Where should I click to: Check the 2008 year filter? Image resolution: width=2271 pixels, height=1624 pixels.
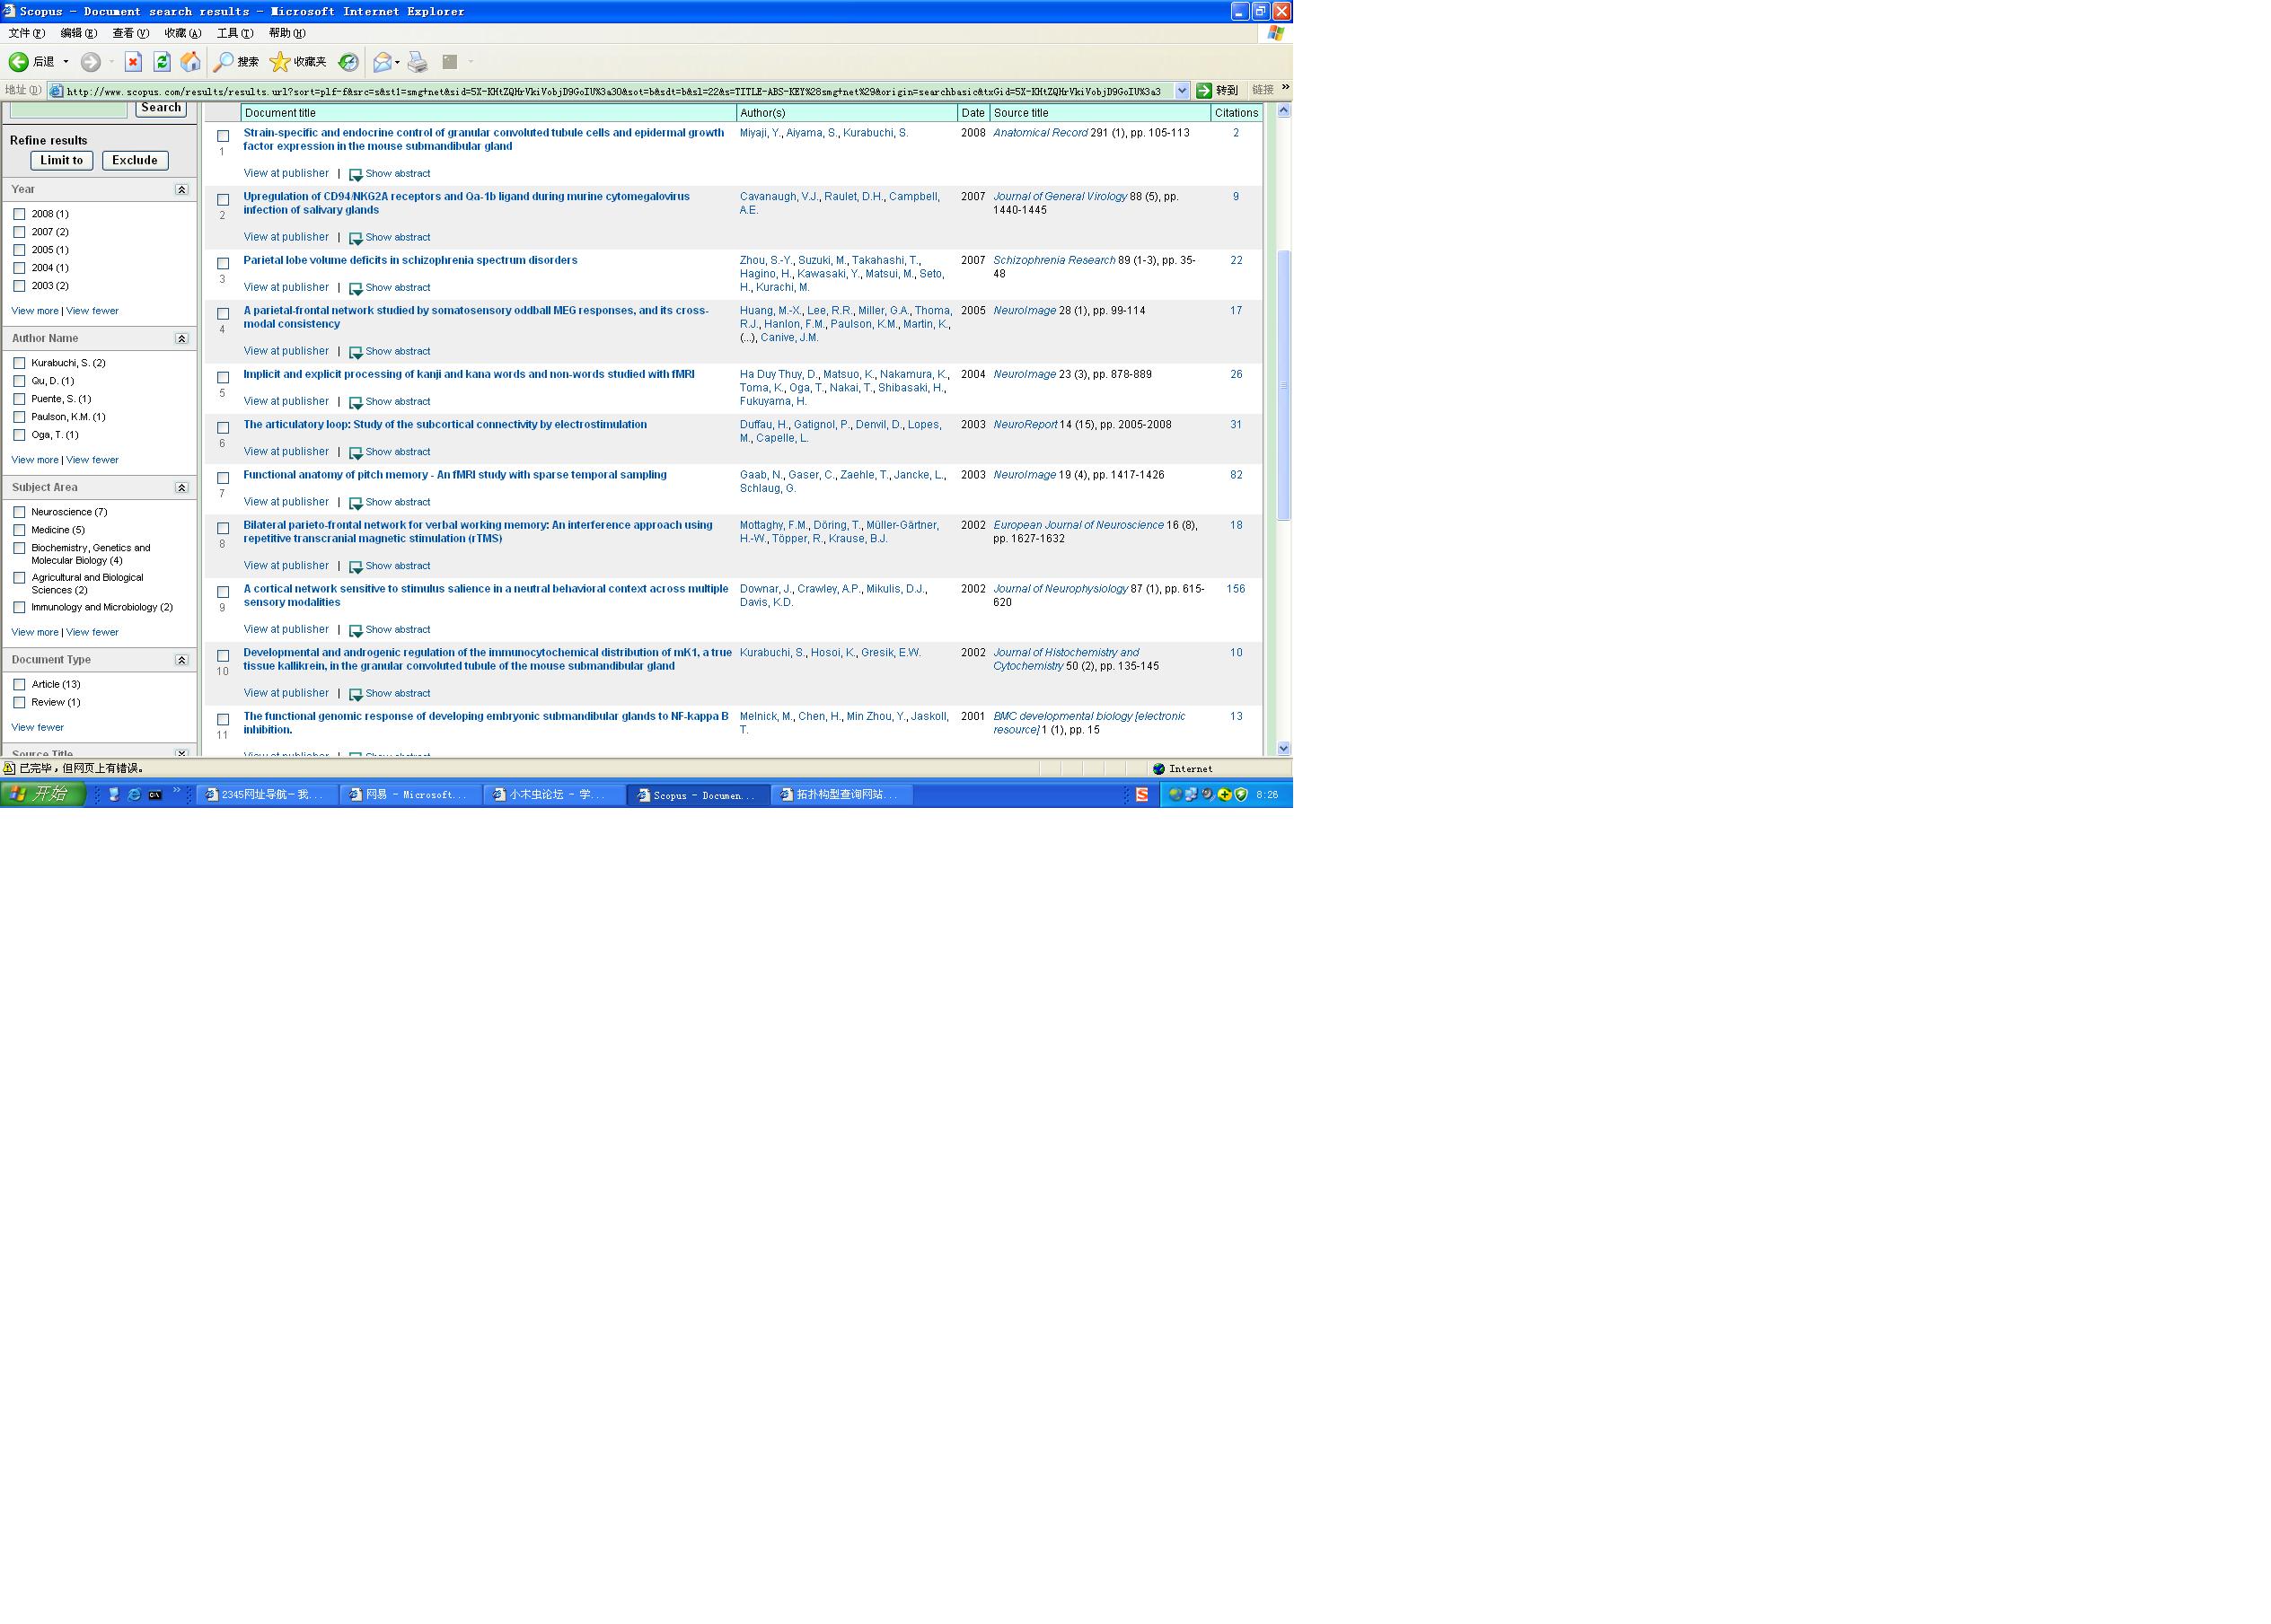pyautogui.click(x=19, y=214)
